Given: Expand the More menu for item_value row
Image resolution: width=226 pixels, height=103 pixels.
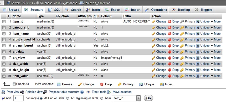Looking at the screenshot, I should (x=216, y=76).
